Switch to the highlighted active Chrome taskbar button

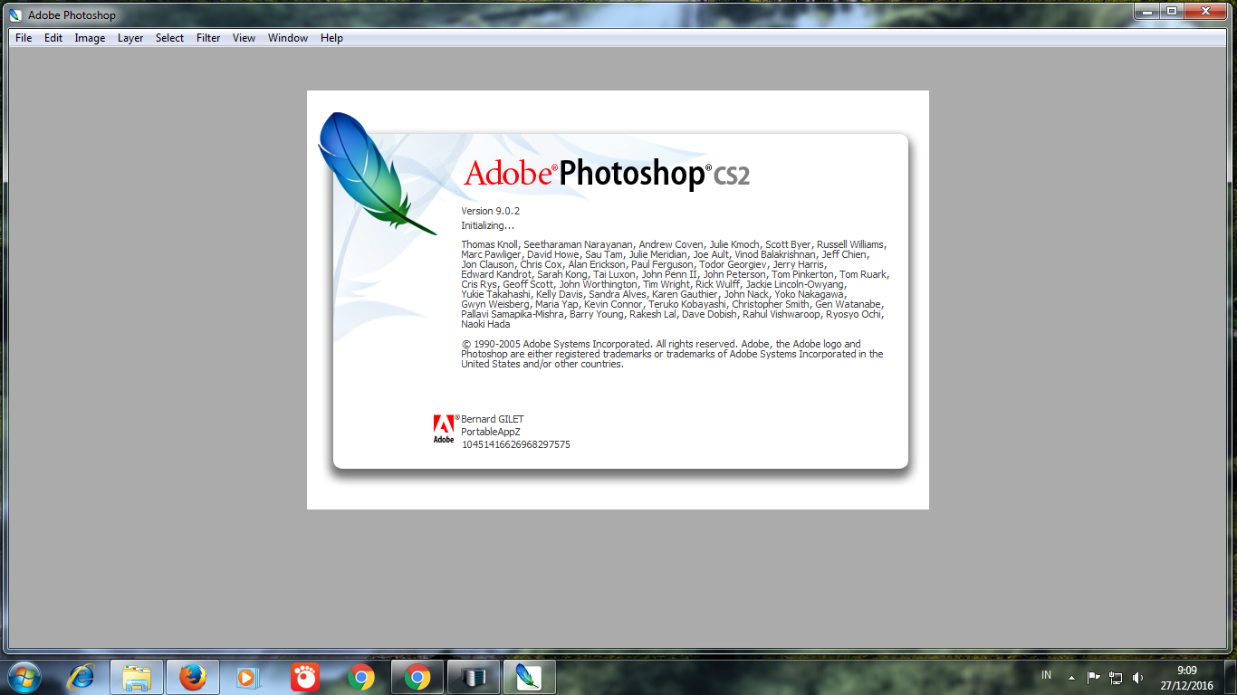[x=417, y=677]
